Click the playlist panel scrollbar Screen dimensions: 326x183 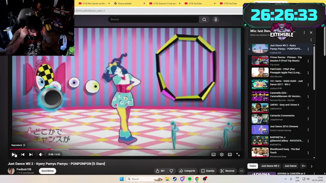click(314, 68)
